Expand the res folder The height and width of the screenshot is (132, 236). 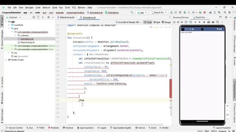click(x=9, y=53)
